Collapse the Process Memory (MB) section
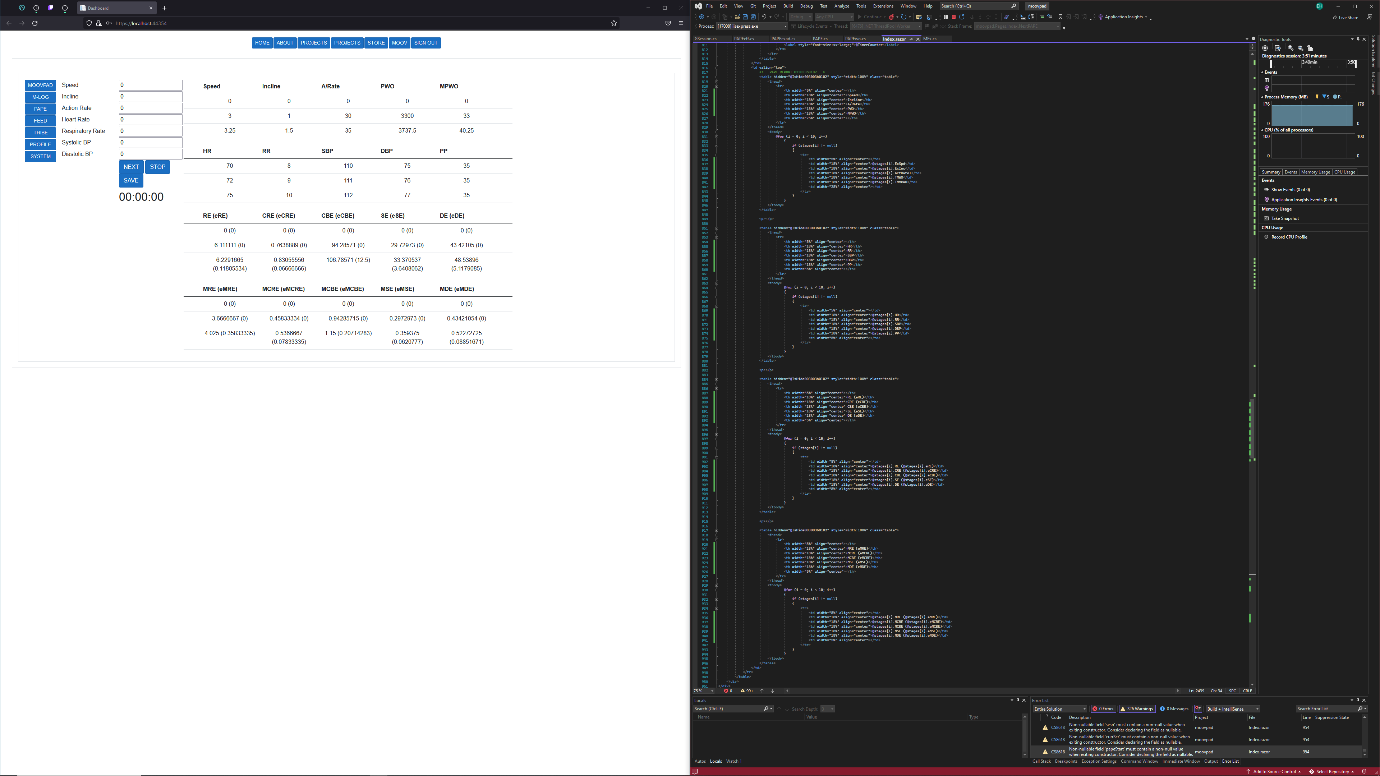This screenshot has height=776, width=1380. coord(1262,97)
